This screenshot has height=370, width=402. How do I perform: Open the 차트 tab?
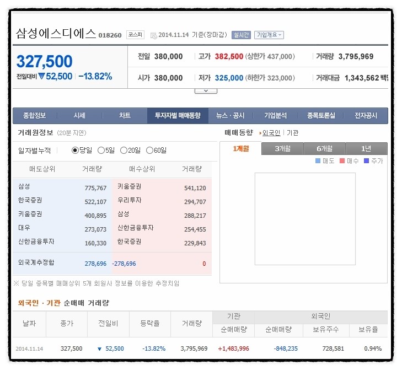coord(125,116)
